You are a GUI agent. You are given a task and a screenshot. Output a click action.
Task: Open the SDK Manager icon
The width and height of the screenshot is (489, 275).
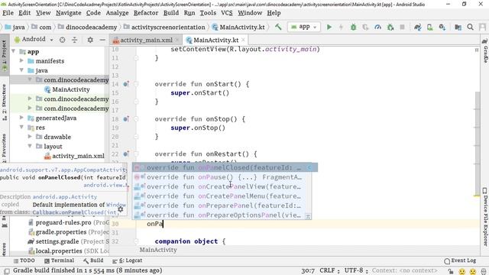442,27
